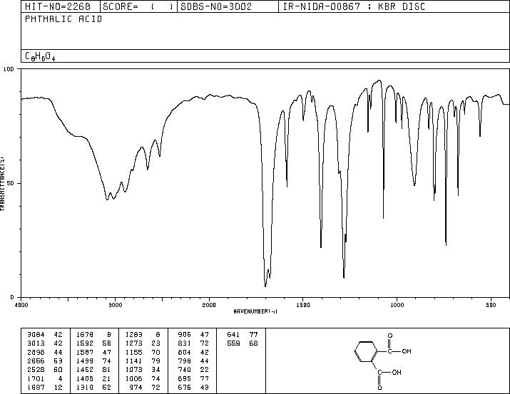Click the 1000 wavenumber axis label

click(397, 305)
